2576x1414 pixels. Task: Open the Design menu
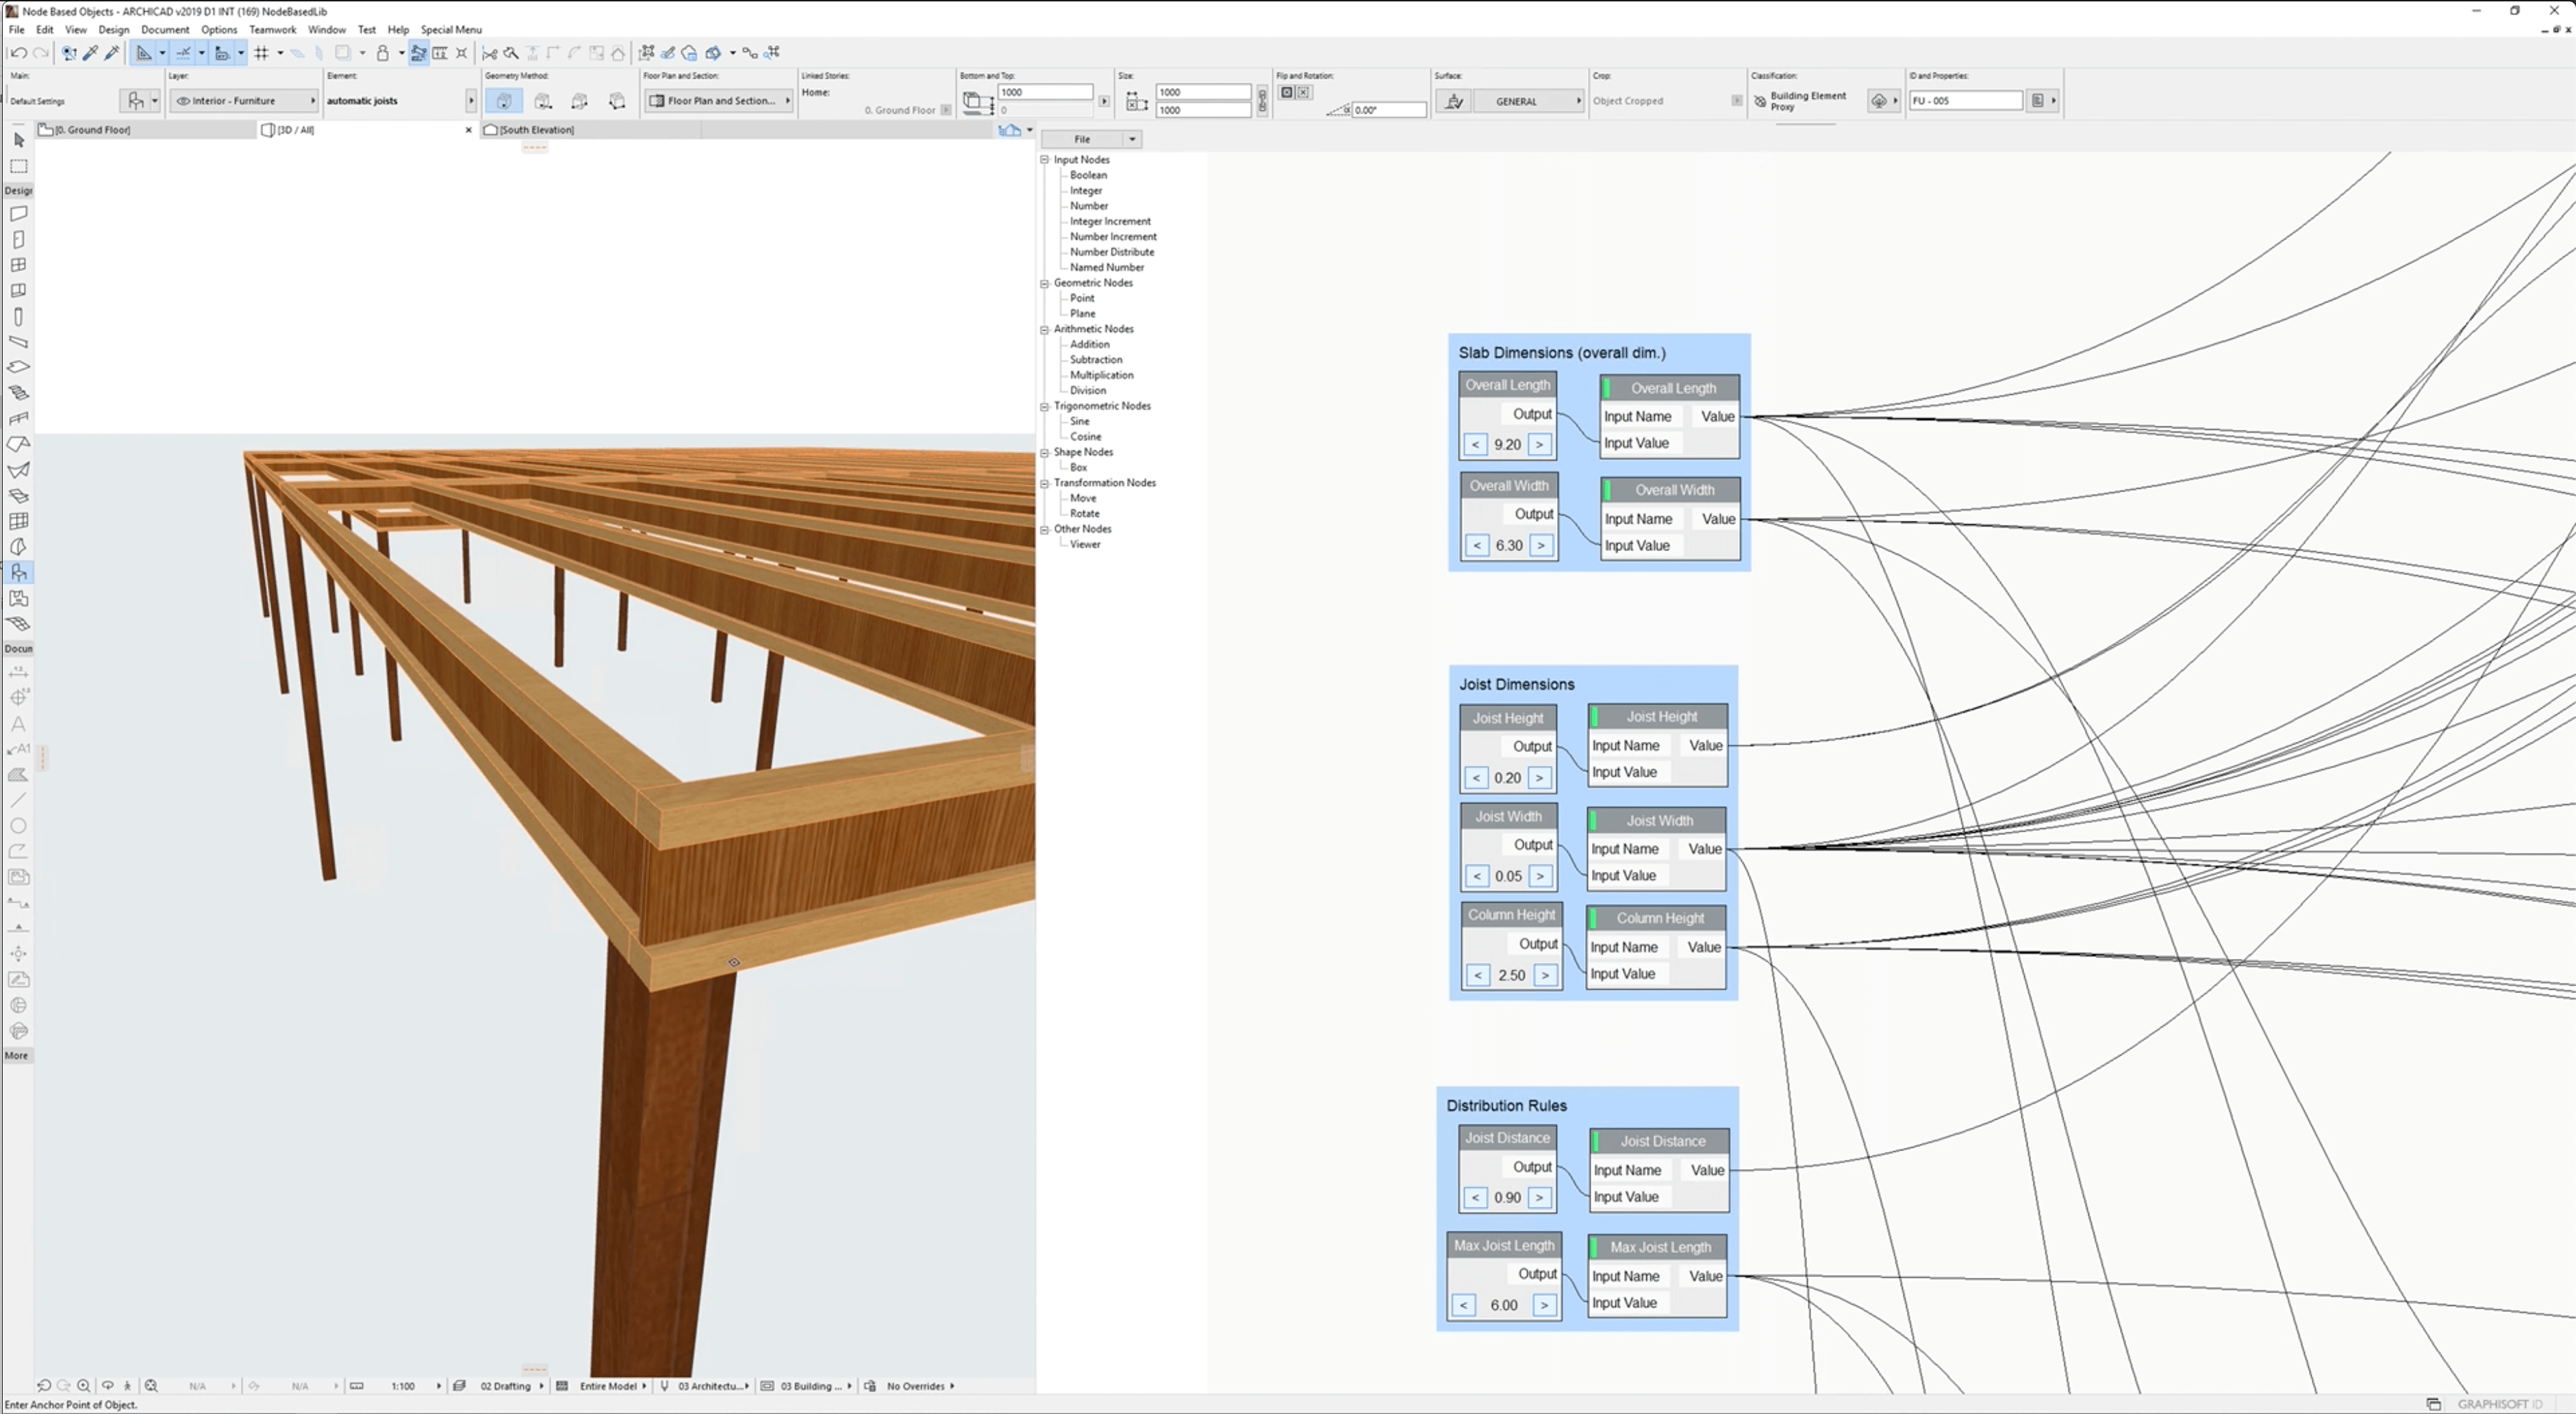point(114,30)
